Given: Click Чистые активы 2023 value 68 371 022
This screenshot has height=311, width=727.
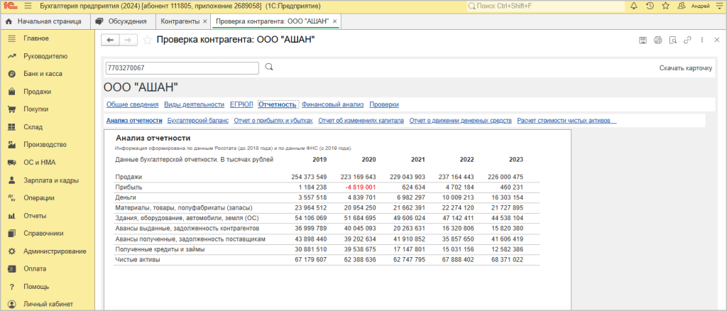Looking at the screenshot, I should point(507,260).
